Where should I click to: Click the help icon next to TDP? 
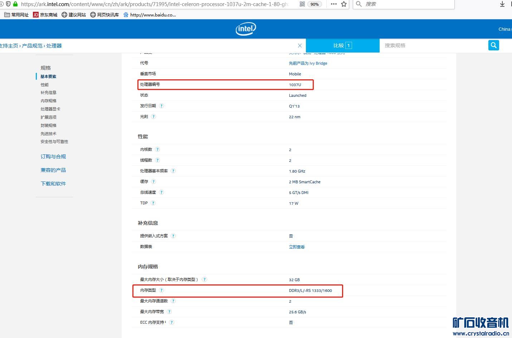(x=153, y=203)
